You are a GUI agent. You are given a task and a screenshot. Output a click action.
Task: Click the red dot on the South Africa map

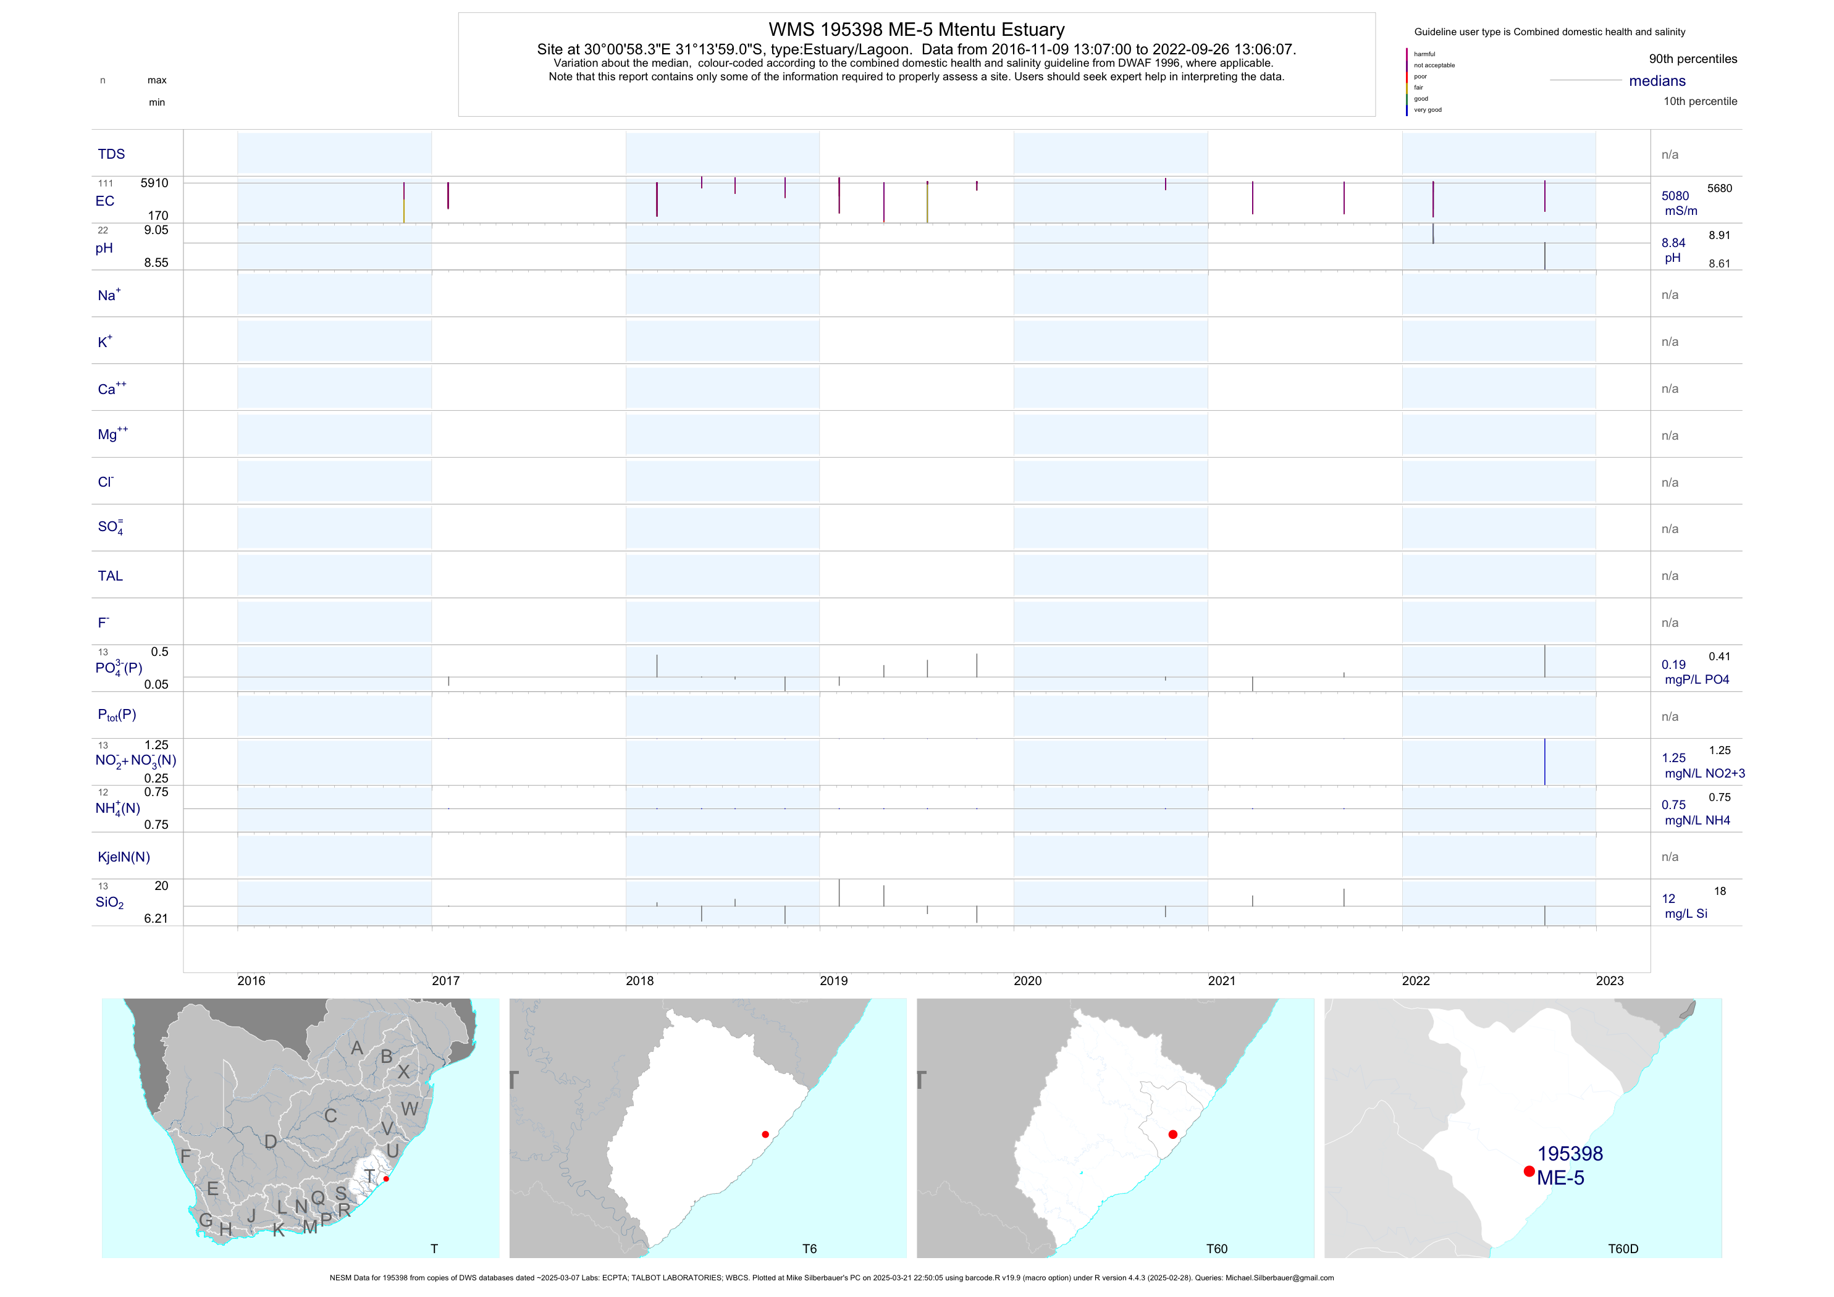tap(386, 1179)
